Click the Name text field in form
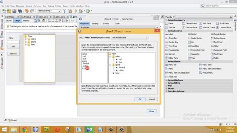Image resolution: width=237 pixels, height=133 pixels. pos(13,42)
